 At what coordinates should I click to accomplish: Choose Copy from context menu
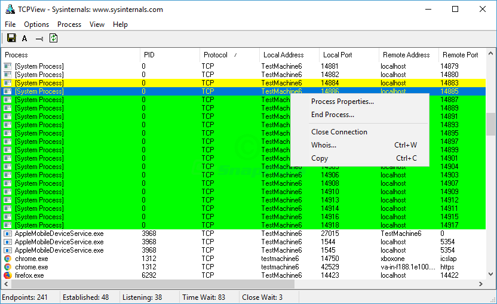pyautogui.click(x=360, y=158)
